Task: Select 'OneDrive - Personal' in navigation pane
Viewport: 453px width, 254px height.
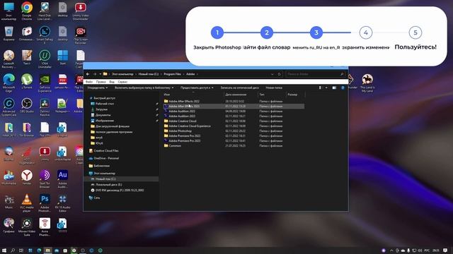Action: coord(106,158)
